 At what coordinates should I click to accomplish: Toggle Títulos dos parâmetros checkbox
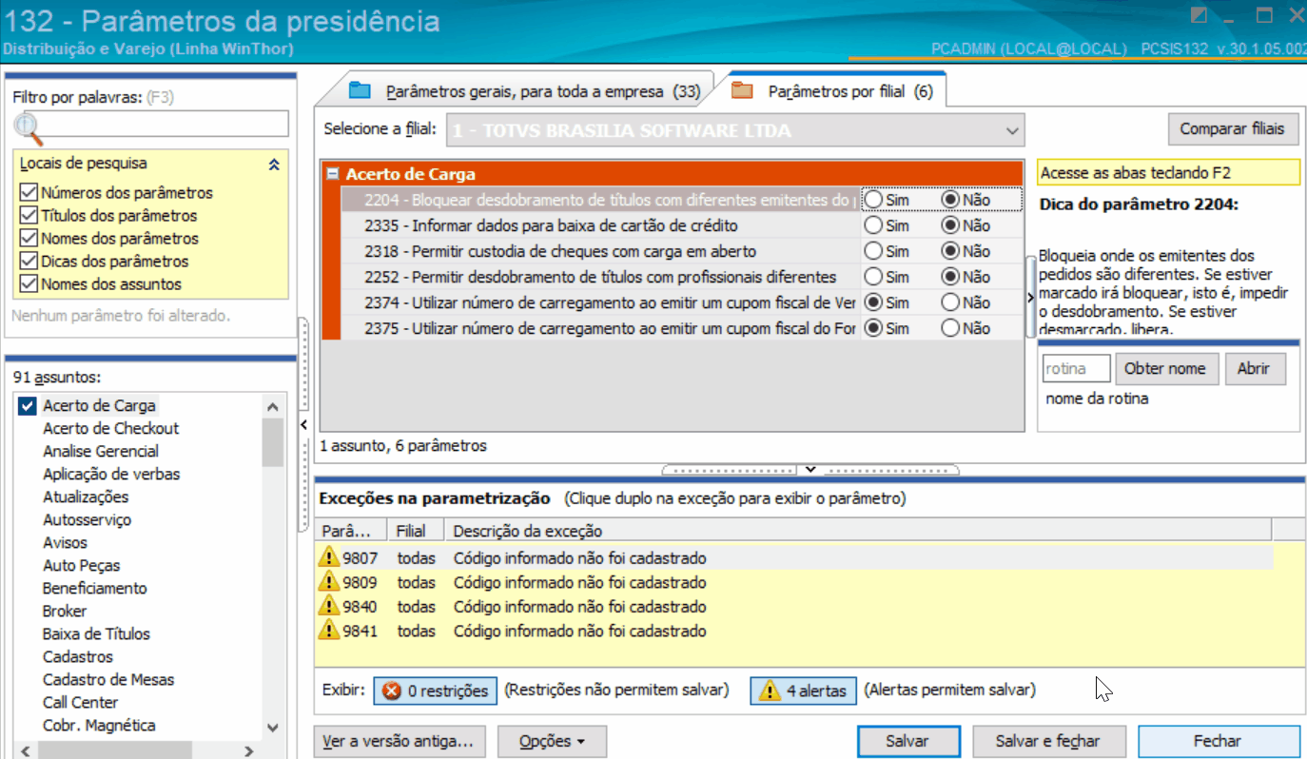[x=29, y=216]
